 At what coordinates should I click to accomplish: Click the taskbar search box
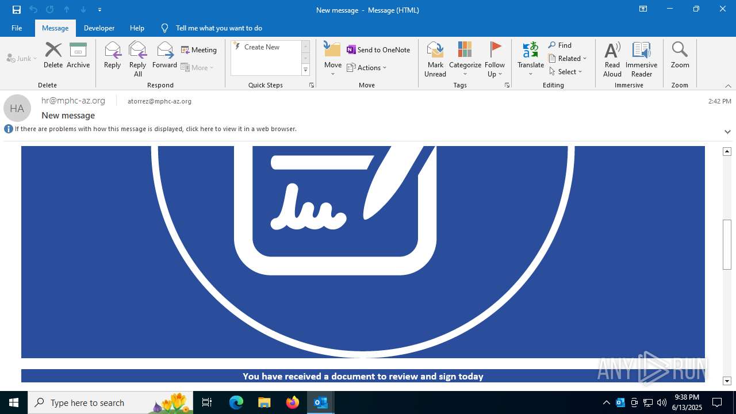[110, 402]
